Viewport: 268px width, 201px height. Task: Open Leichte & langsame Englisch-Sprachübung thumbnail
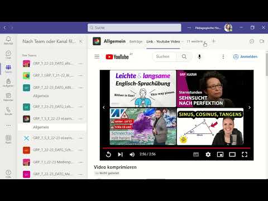coord(143,89)
